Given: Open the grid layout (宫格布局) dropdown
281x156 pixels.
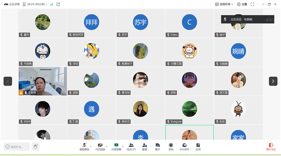Looking at the screenshot, I should tap(225, 4).
